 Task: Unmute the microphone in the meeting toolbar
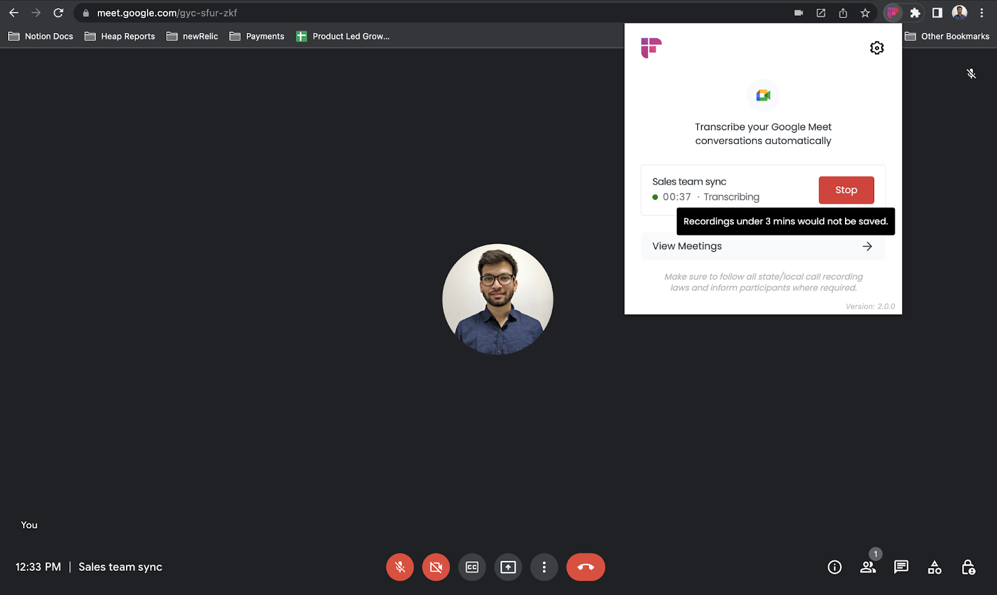[x=399, y=567]
